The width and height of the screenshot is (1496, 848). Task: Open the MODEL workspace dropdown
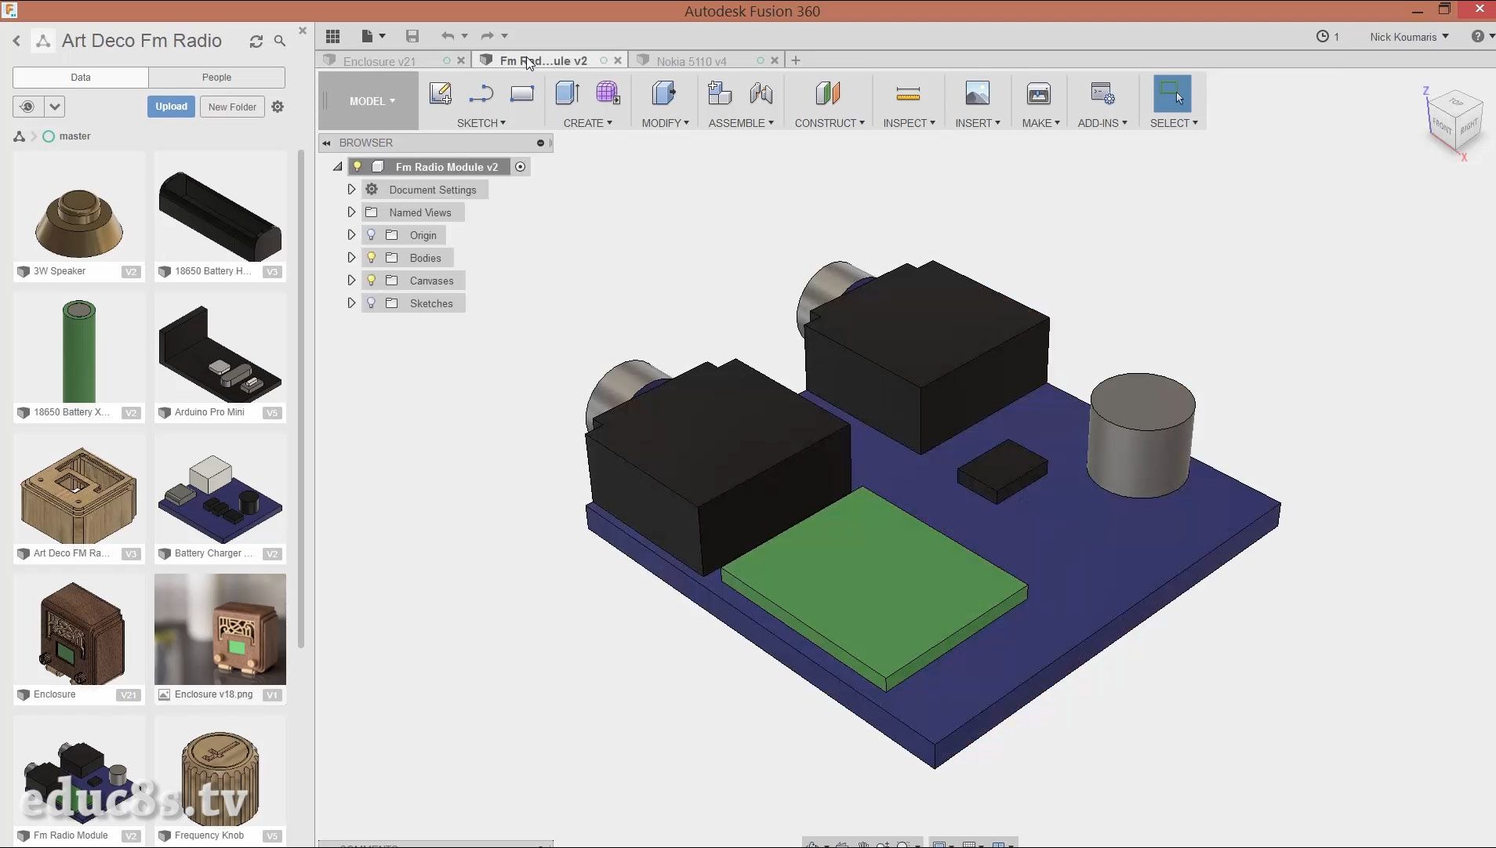pyautogui.click(x=372, y=101)
